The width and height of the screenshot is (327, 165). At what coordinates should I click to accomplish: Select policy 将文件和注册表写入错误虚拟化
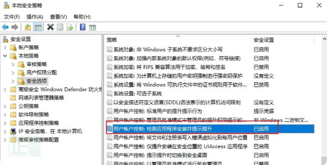(180, 138)
